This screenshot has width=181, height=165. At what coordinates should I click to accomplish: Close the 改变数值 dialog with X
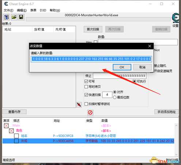click(x=150, y=46)
